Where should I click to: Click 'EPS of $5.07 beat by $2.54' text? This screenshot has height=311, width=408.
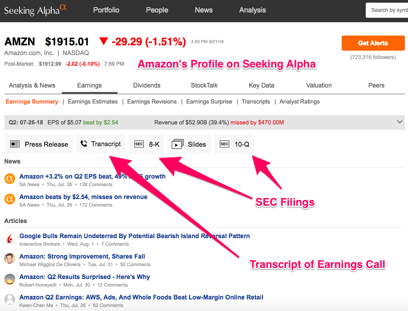tap(83, 122)
